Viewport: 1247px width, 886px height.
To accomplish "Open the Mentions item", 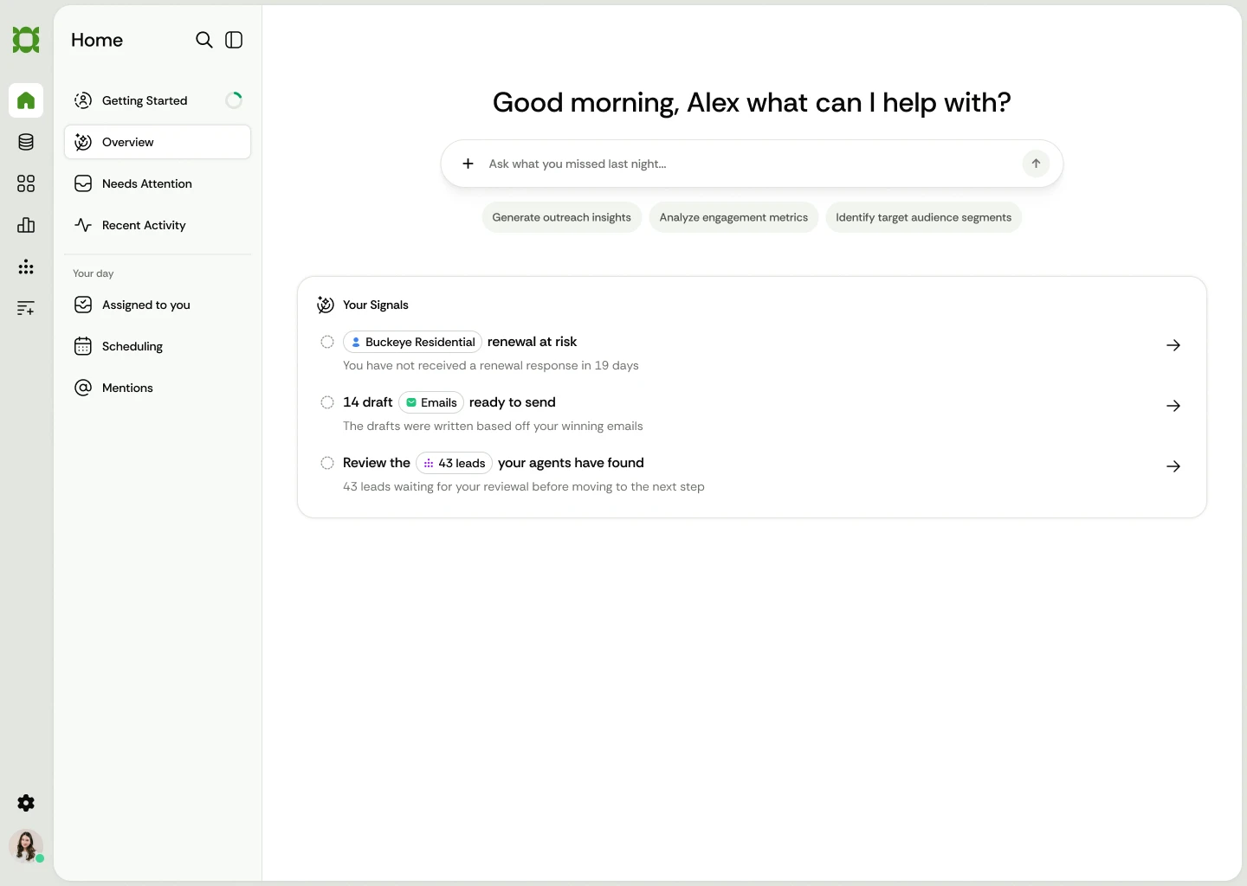I will pos(158,388).
